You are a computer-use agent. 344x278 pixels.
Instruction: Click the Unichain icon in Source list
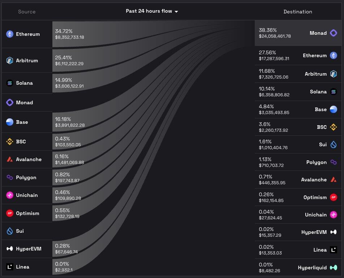(x=10, y=195)
